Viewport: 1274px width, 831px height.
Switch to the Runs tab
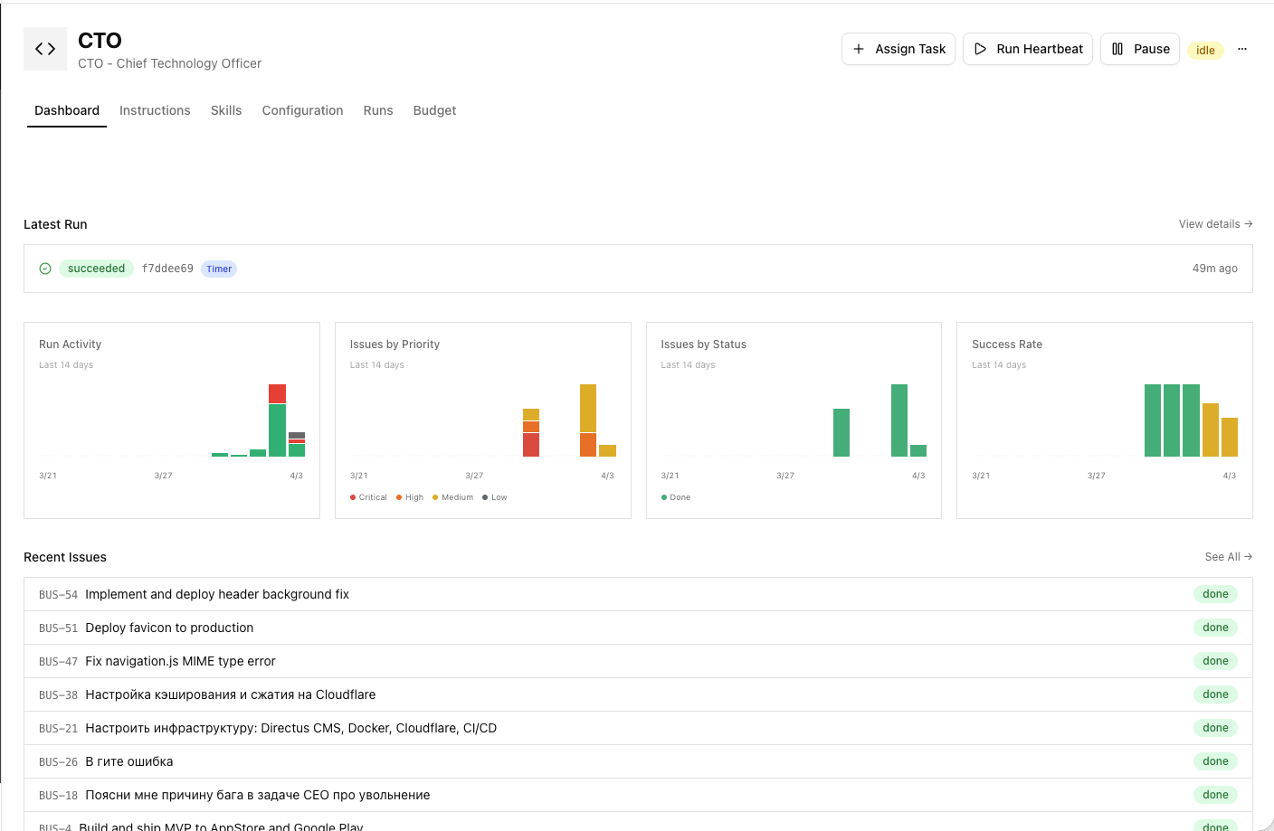click(x=378, y=110)
